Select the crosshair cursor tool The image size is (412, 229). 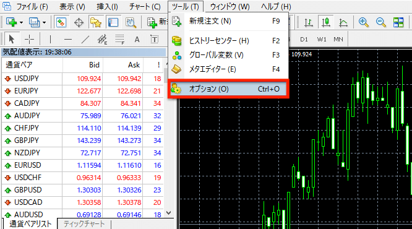coord(29,40)
